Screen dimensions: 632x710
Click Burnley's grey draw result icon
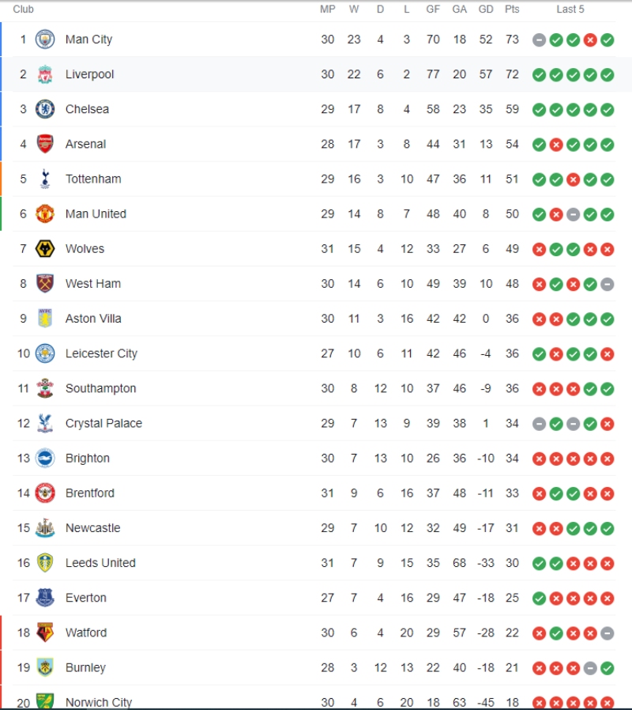coord(590,668)
